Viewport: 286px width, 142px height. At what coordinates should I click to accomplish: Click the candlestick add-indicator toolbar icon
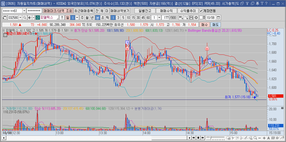pyautogui.click(x=181, y=18)
